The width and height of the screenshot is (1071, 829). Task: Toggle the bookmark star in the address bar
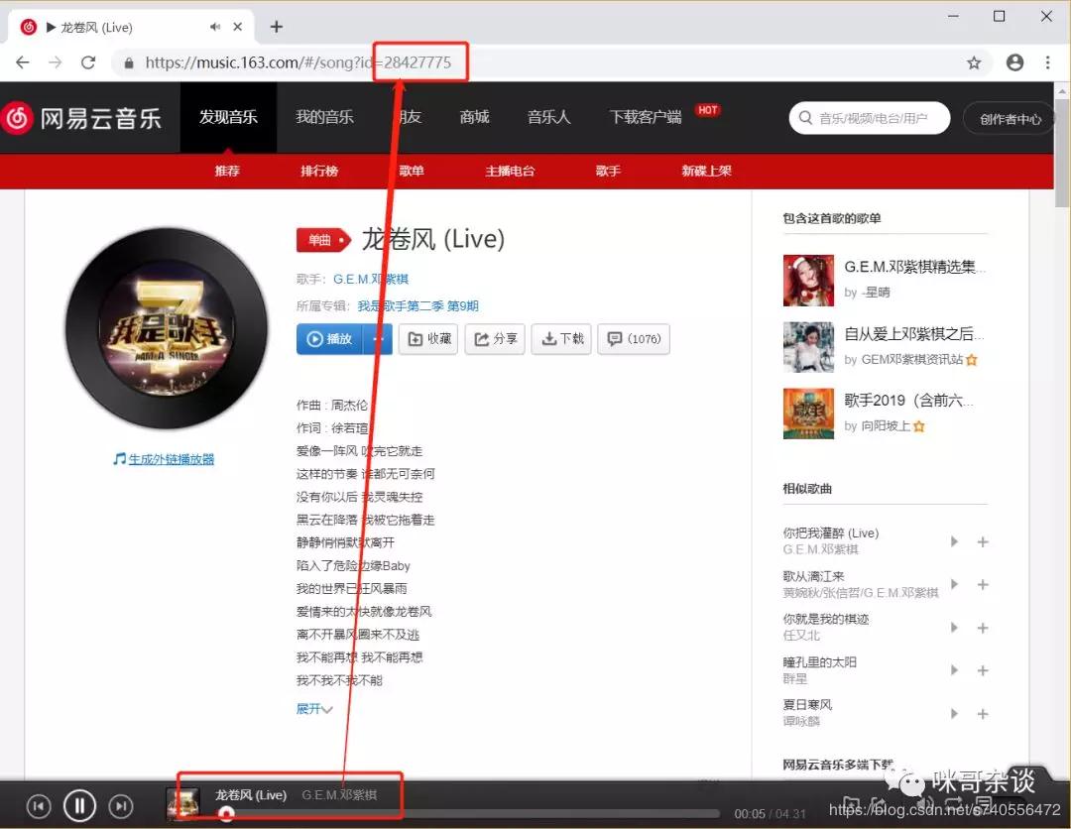(x=974, y=61)
